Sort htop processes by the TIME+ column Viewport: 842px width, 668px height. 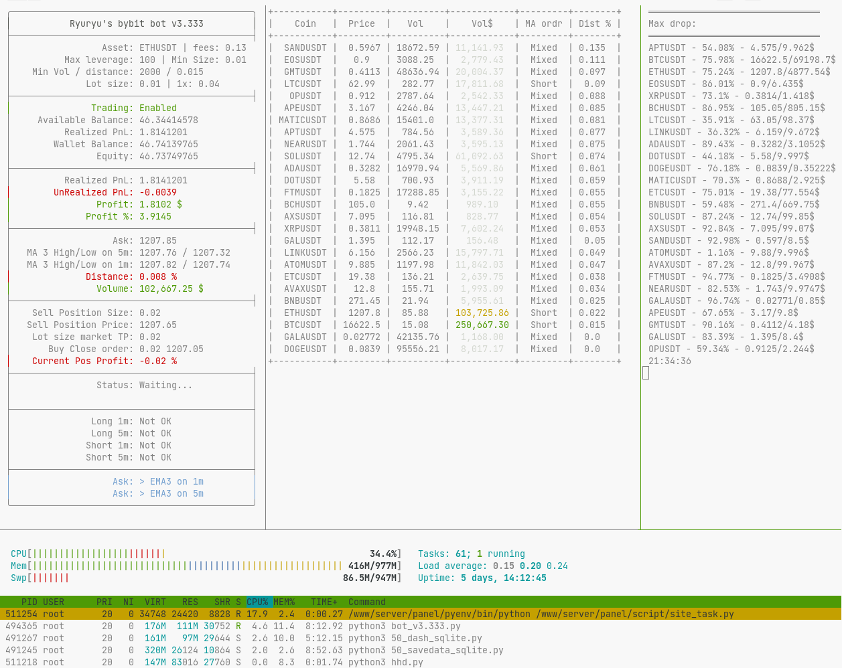(x=324, y=602)
